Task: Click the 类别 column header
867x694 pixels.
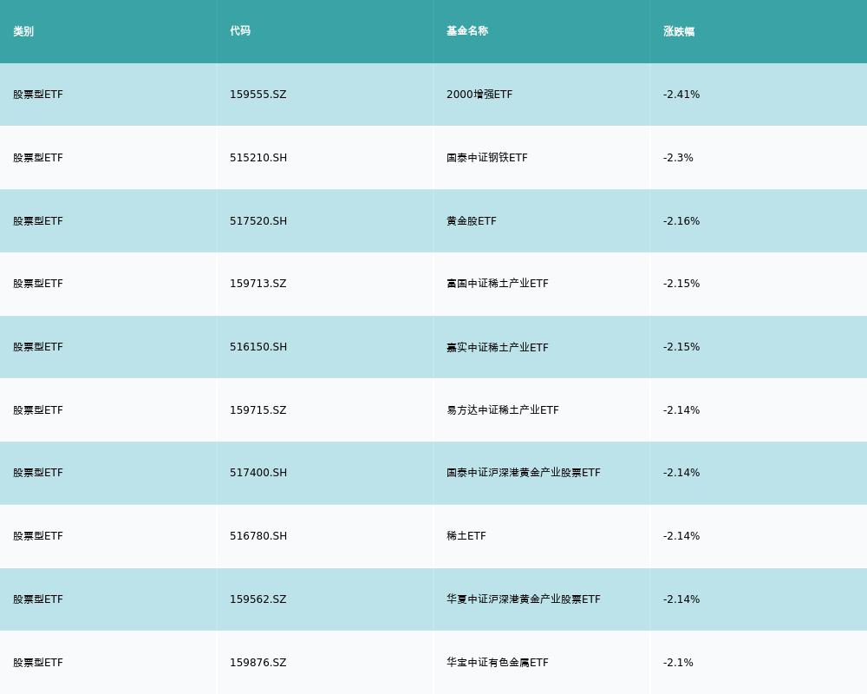Action: (23, 31)
